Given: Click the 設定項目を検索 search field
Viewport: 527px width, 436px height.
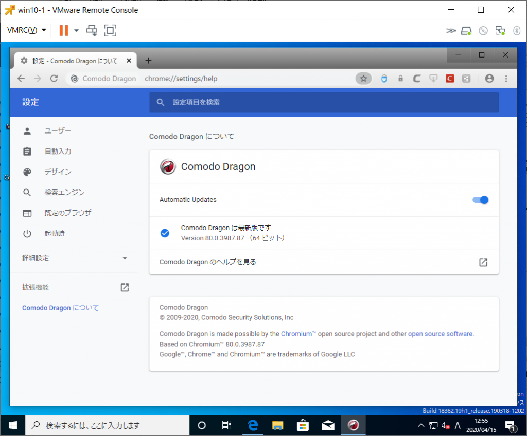Looking at the screenshot, I should tap(324, 102).
